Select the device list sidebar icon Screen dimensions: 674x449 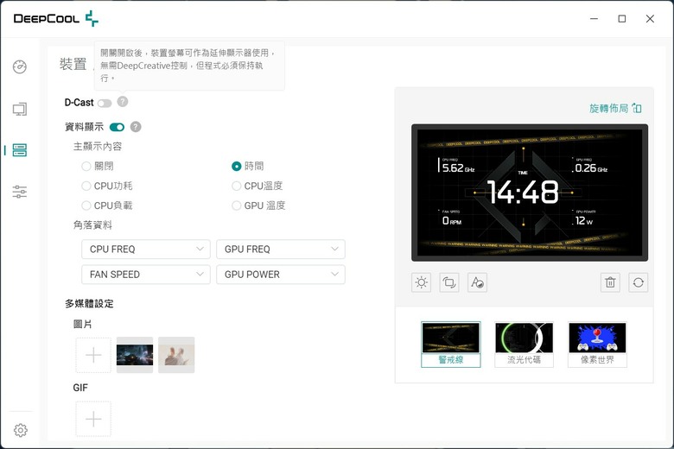20,150
